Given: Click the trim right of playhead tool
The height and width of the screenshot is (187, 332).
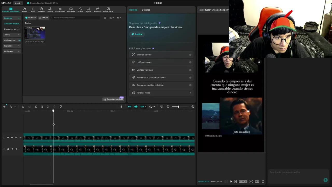Looking at the screenshot, I should pos(48,107).
